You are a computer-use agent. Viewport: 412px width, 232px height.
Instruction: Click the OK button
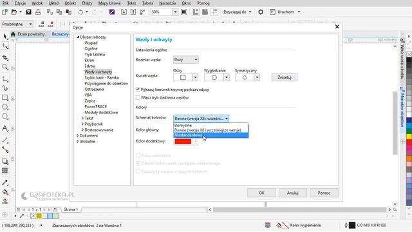[261, 193]
